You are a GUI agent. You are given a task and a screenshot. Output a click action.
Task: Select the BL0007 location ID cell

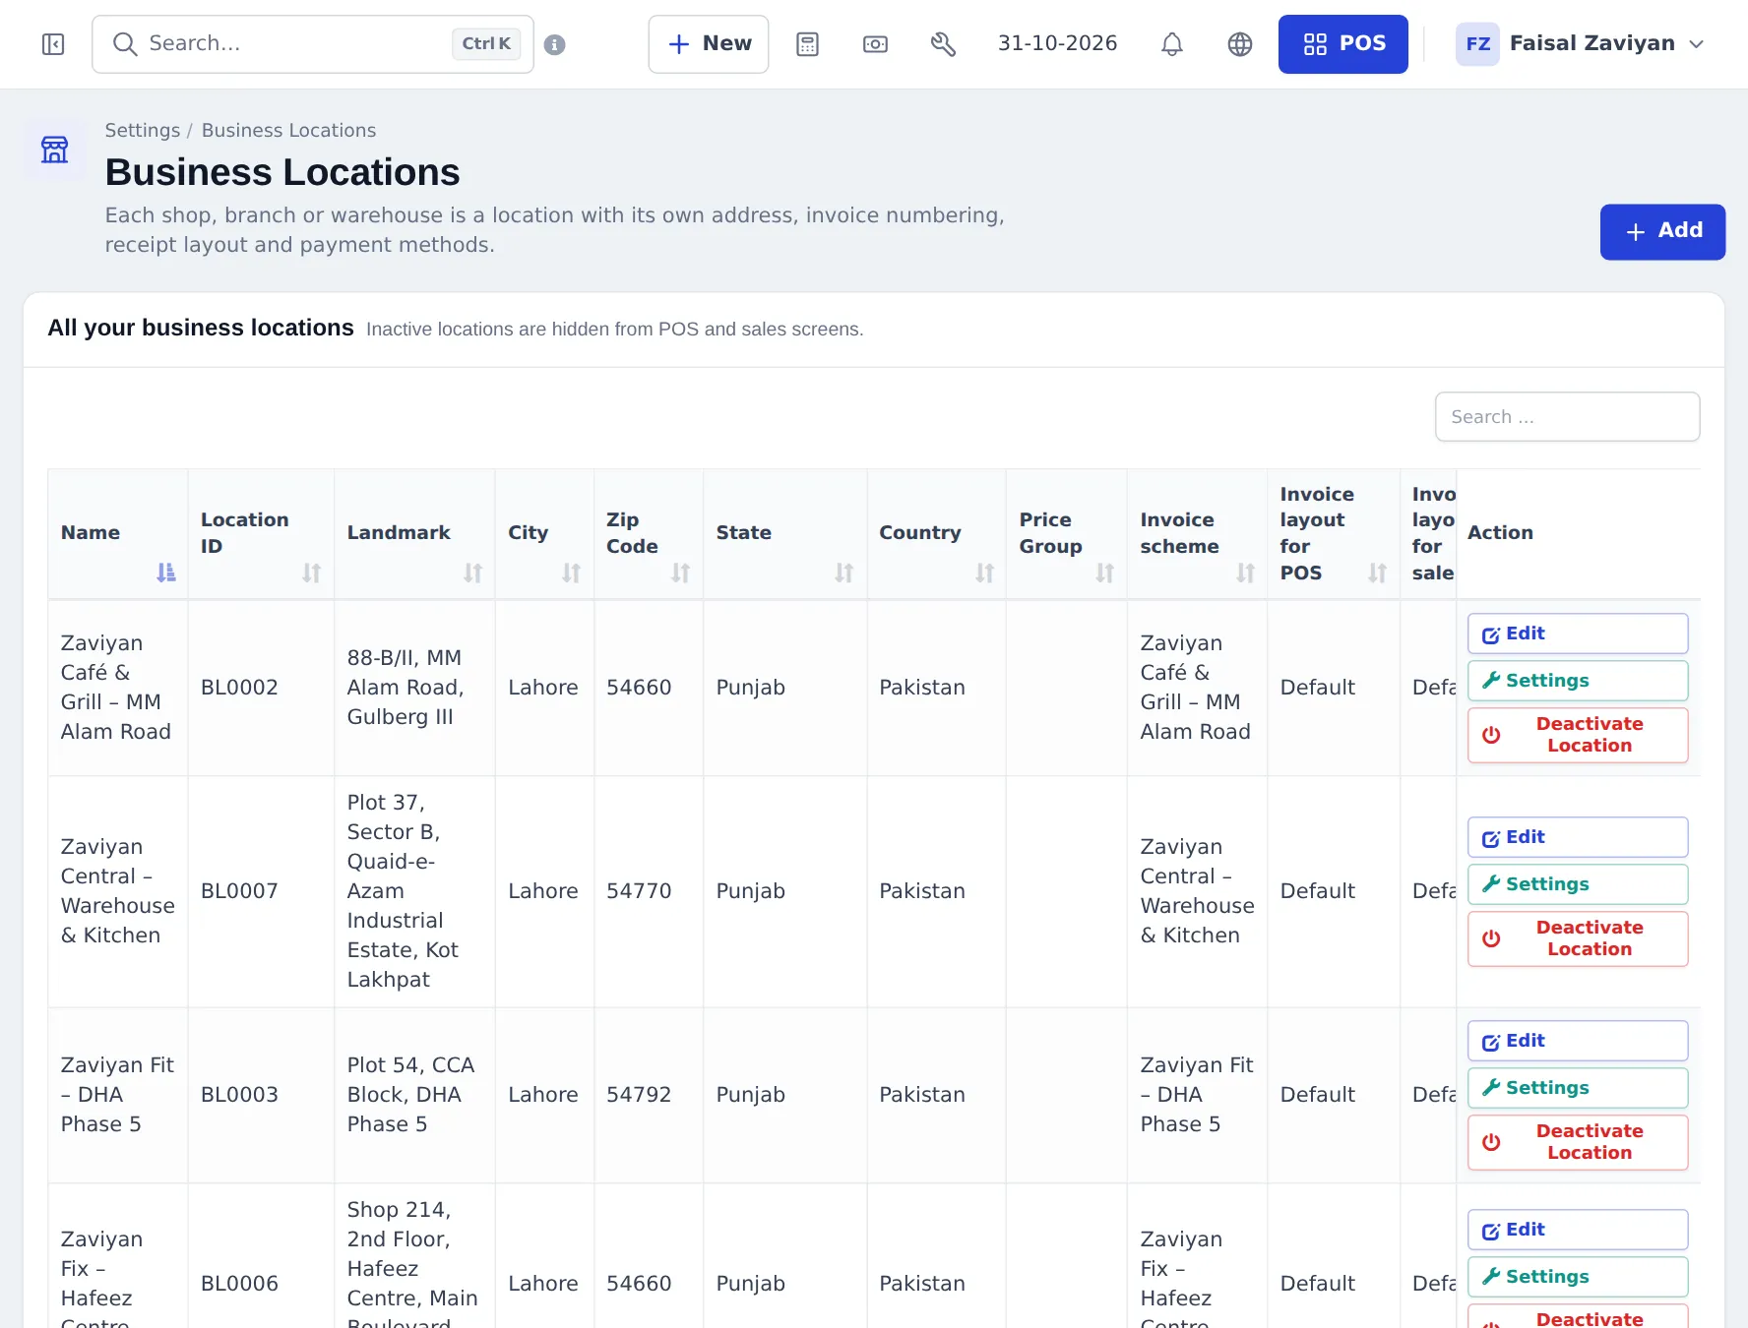point(261,891)
